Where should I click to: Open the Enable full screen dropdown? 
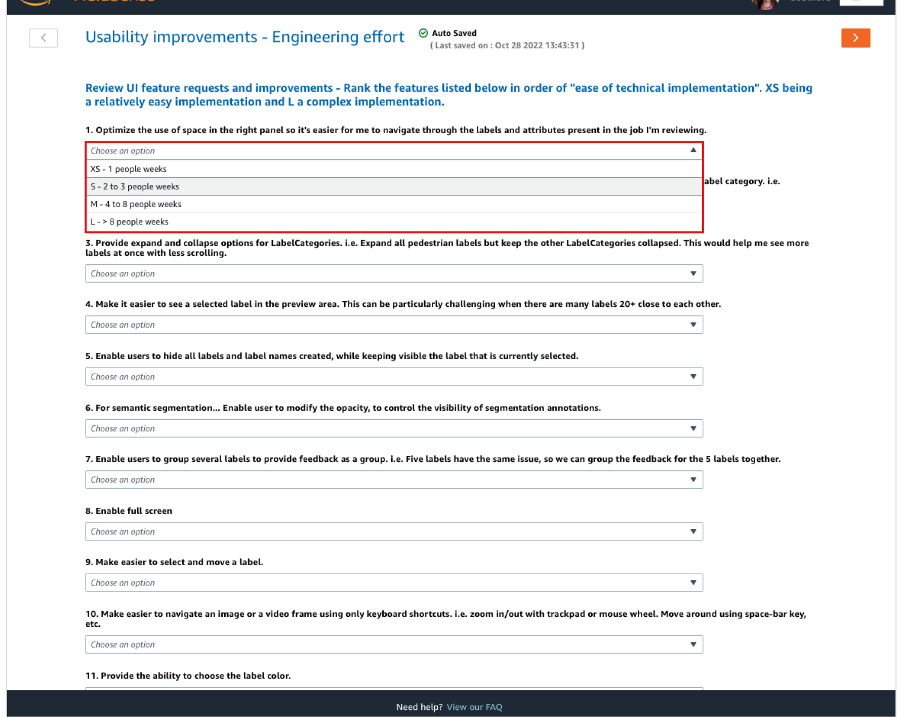pyautogui.click(x=394, y=532)
